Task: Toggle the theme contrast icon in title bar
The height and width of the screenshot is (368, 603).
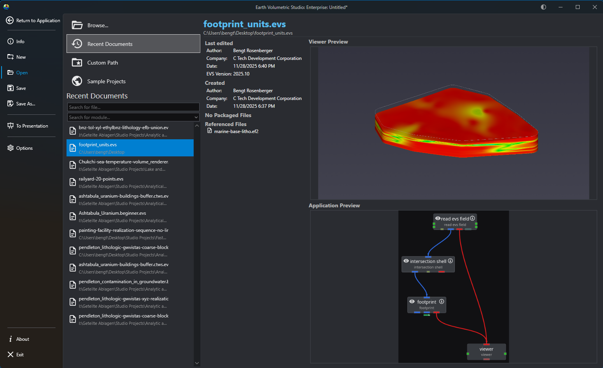Action: pos(543,7)
